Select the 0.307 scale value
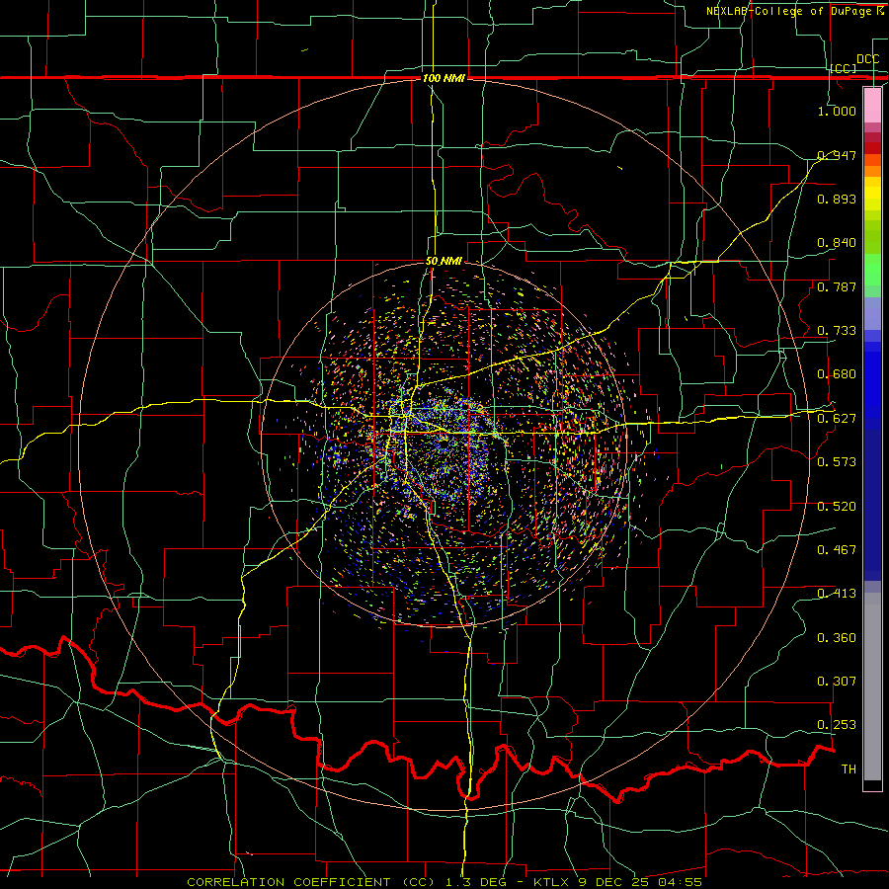Image resolution: width=889 pixels, height=889 pixels. tap(837, 682)
